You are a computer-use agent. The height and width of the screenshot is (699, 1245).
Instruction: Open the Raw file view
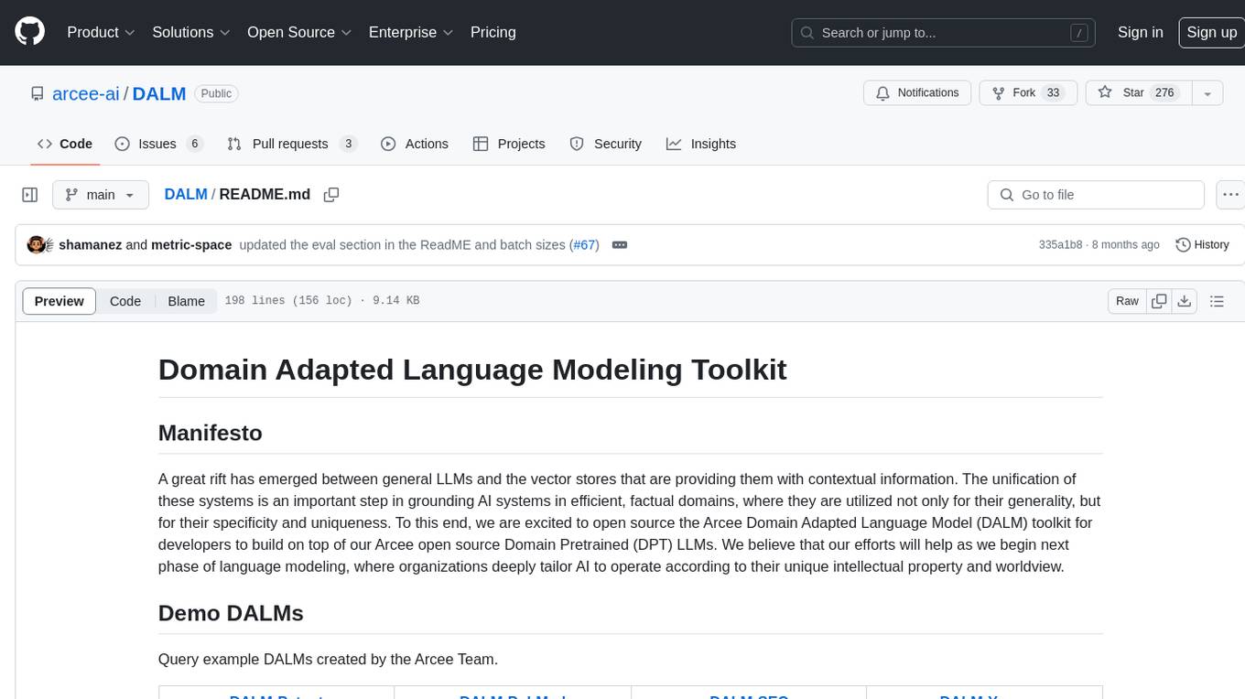tap(1127, 301)
